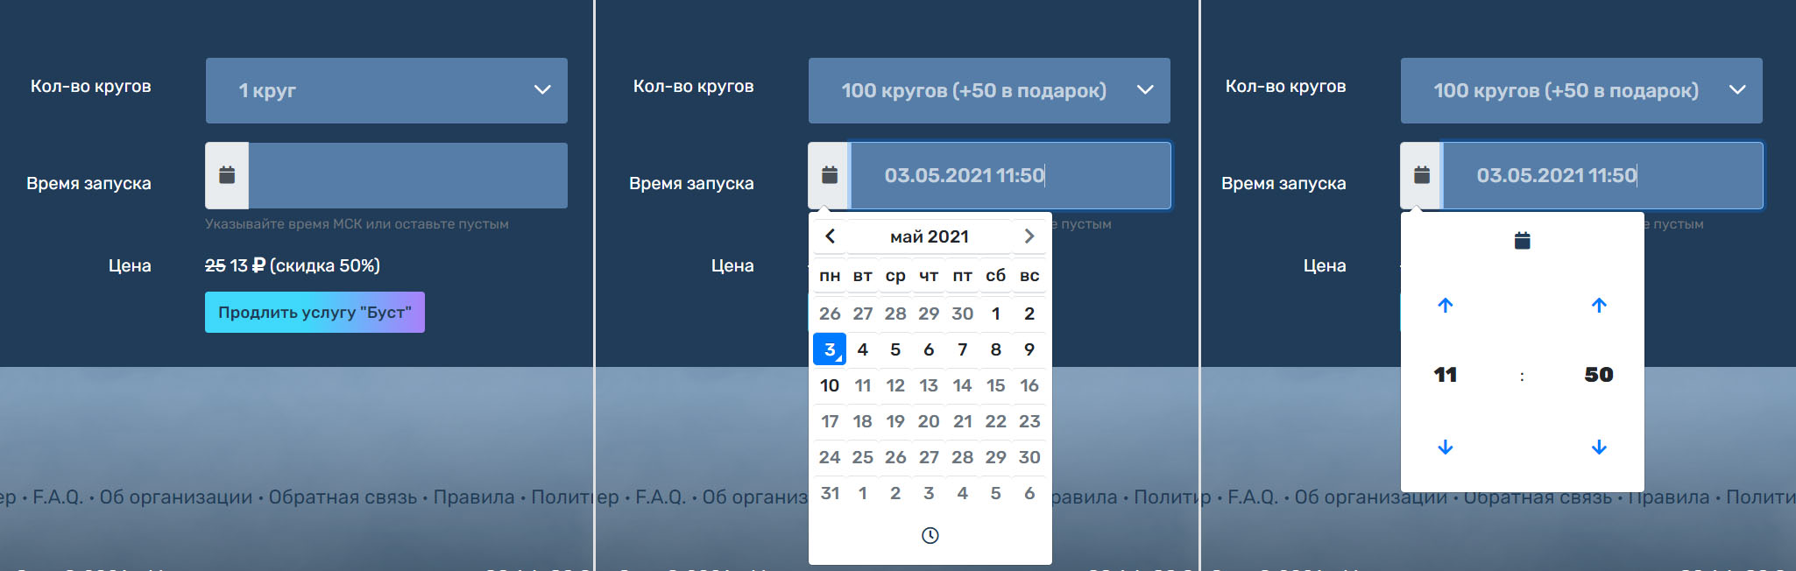The image size is (1796, 571).
Task: Select May 10 in calendar
Action: (830, 385)
